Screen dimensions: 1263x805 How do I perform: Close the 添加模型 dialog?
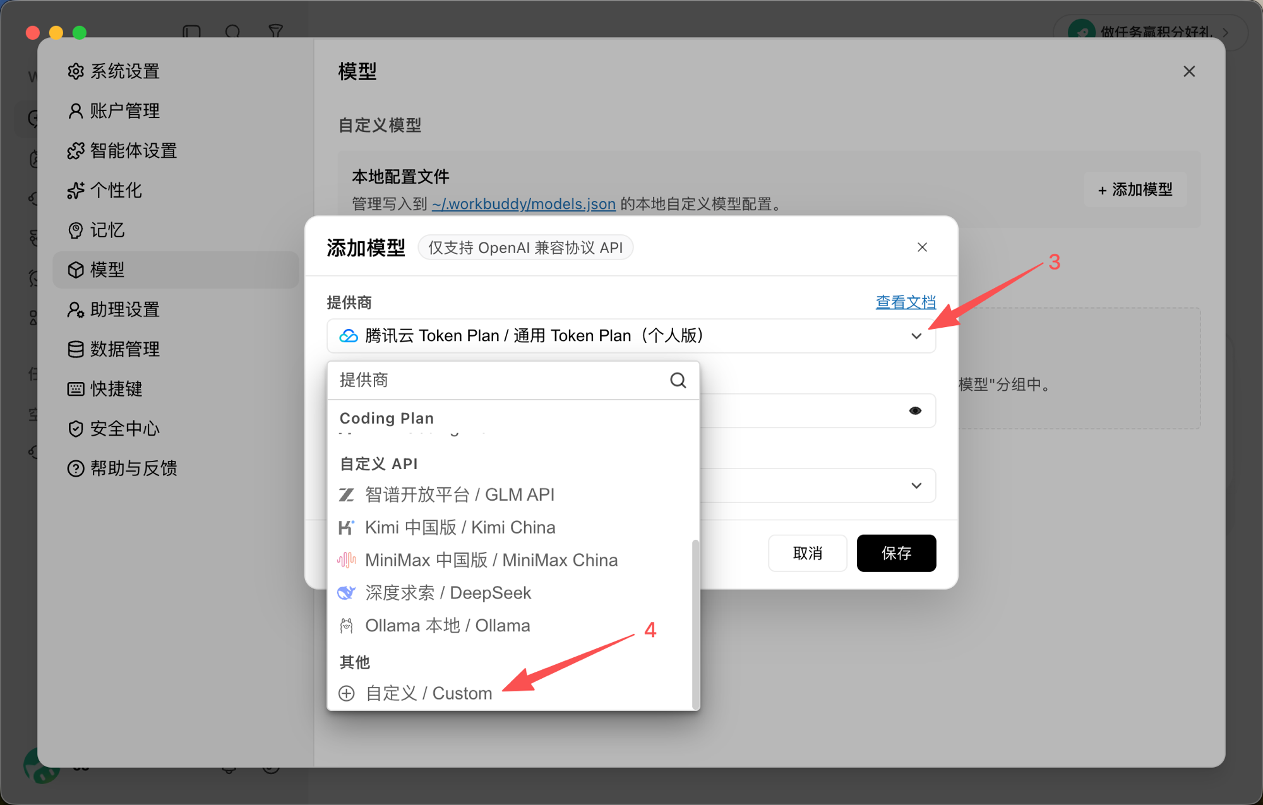(x=922, y=247)
